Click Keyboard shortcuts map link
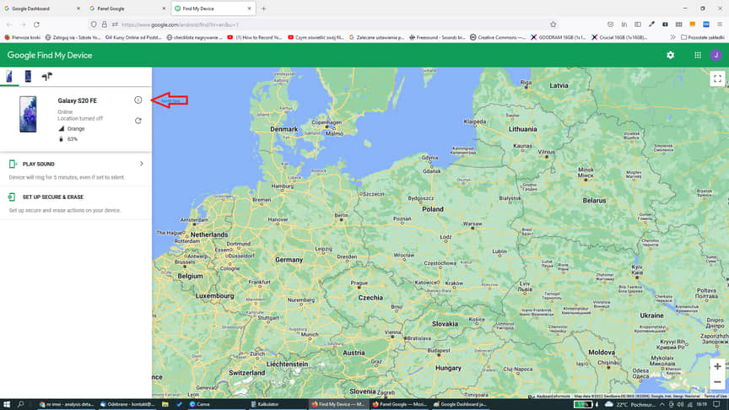Screen dimensions: 729x410 click(553, 396)
